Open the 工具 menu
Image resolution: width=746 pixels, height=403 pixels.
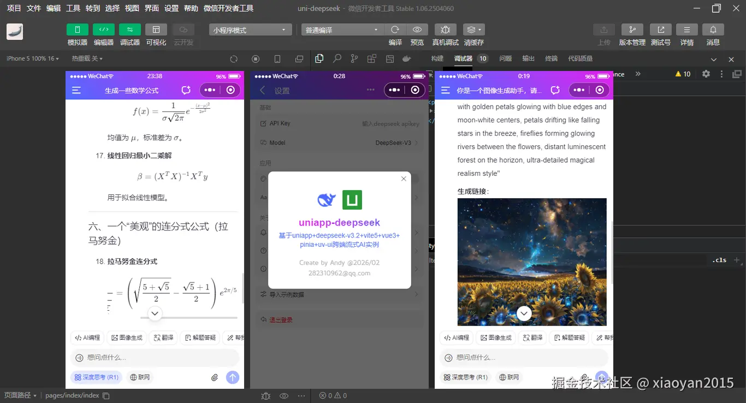click(73, 8)
